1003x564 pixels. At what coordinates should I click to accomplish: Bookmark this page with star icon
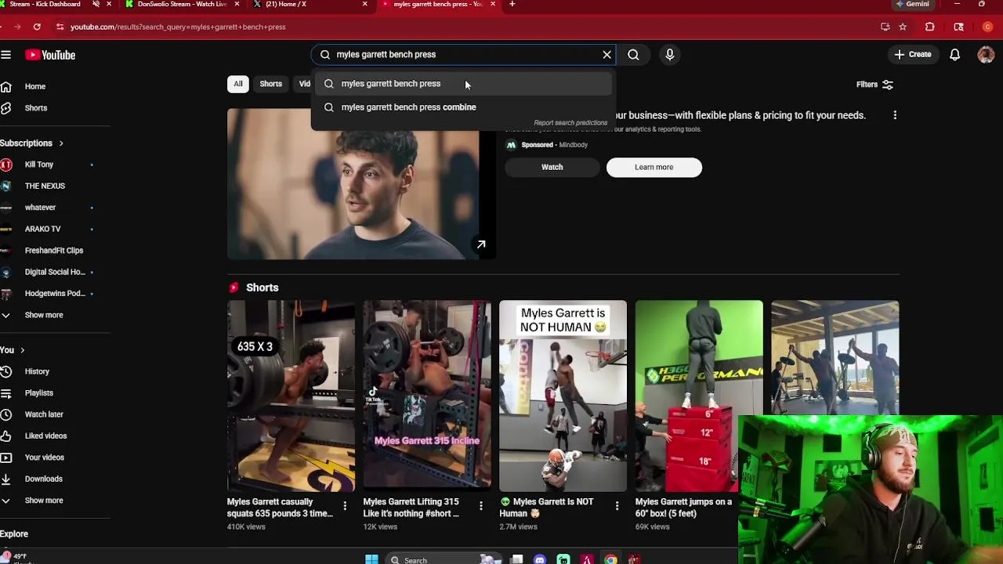click(x=903, y=27)
